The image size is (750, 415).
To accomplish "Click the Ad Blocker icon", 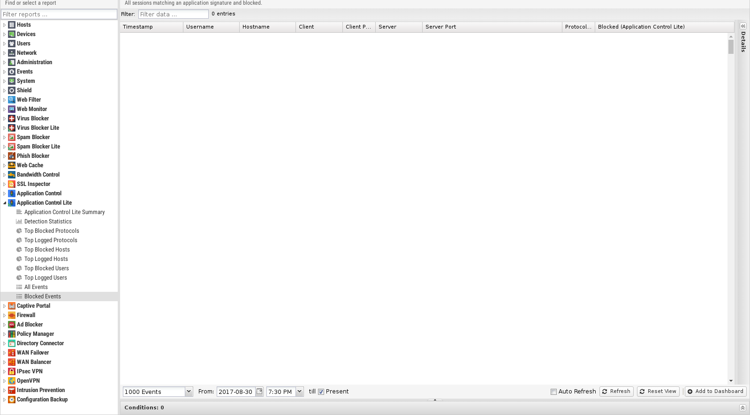I will (12, 325).
